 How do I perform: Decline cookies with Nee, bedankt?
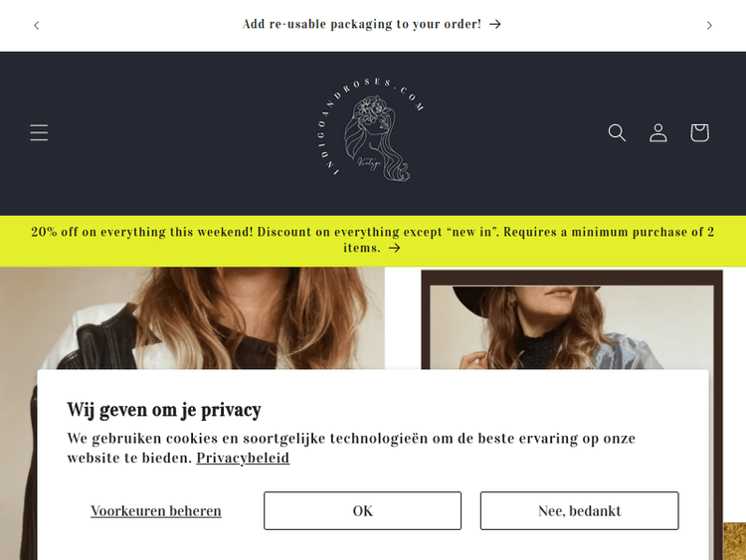(580, 510)
